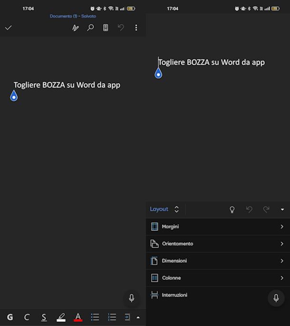Open the search magnifier in Word toolbar
Screen dimensions: 290x326
click(90, 28)
